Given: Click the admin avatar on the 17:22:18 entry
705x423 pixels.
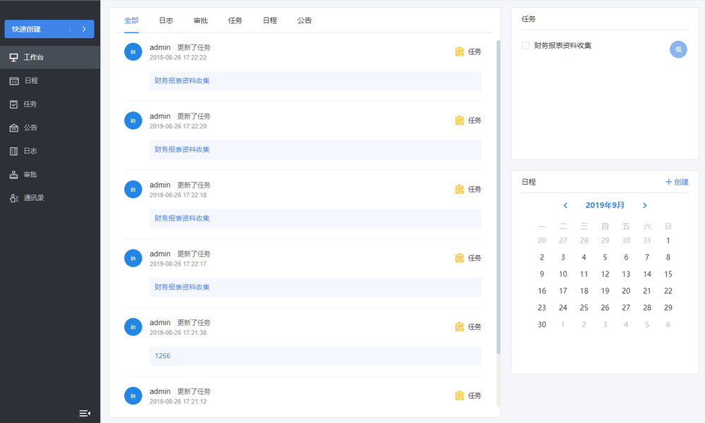Looking at the screenshot, I should [133, 189].
